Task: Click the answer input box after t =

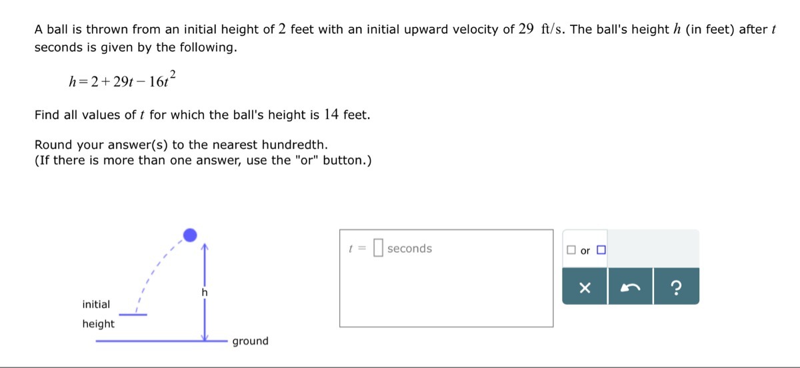Action: tap(378, 248)
